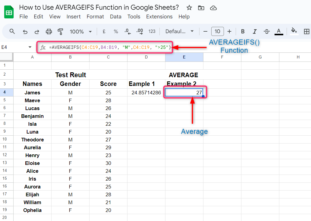Open the Data menu

click(x=116, y=17)
